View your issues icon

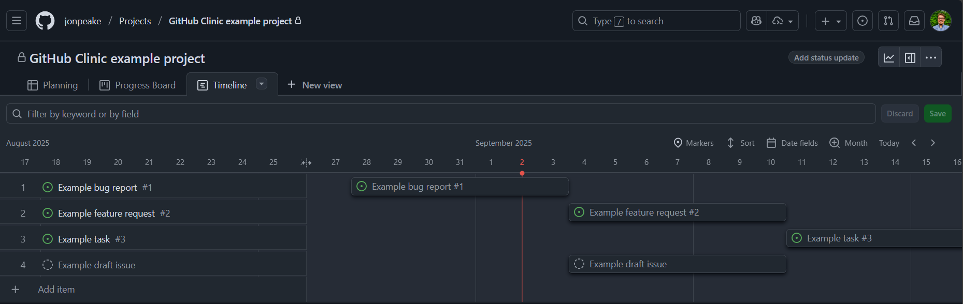tap(863, 21)
